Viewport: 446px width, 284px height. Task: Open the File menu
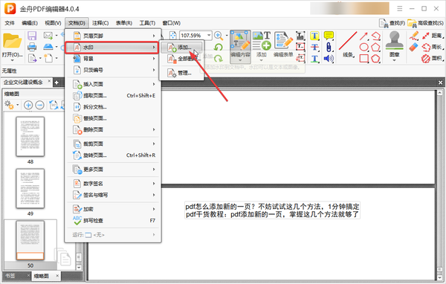pyautogui.click(x=10, y=23)
